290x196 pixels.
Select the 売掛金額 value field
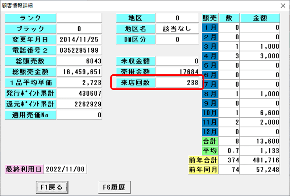tap(178, 72)
